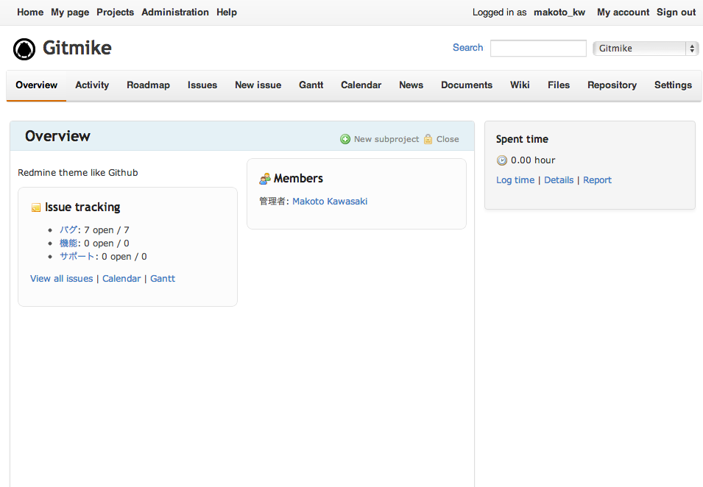The image size is (703, 487).
Task: Focus the Search input field
Action: click(x=538, y=49)
